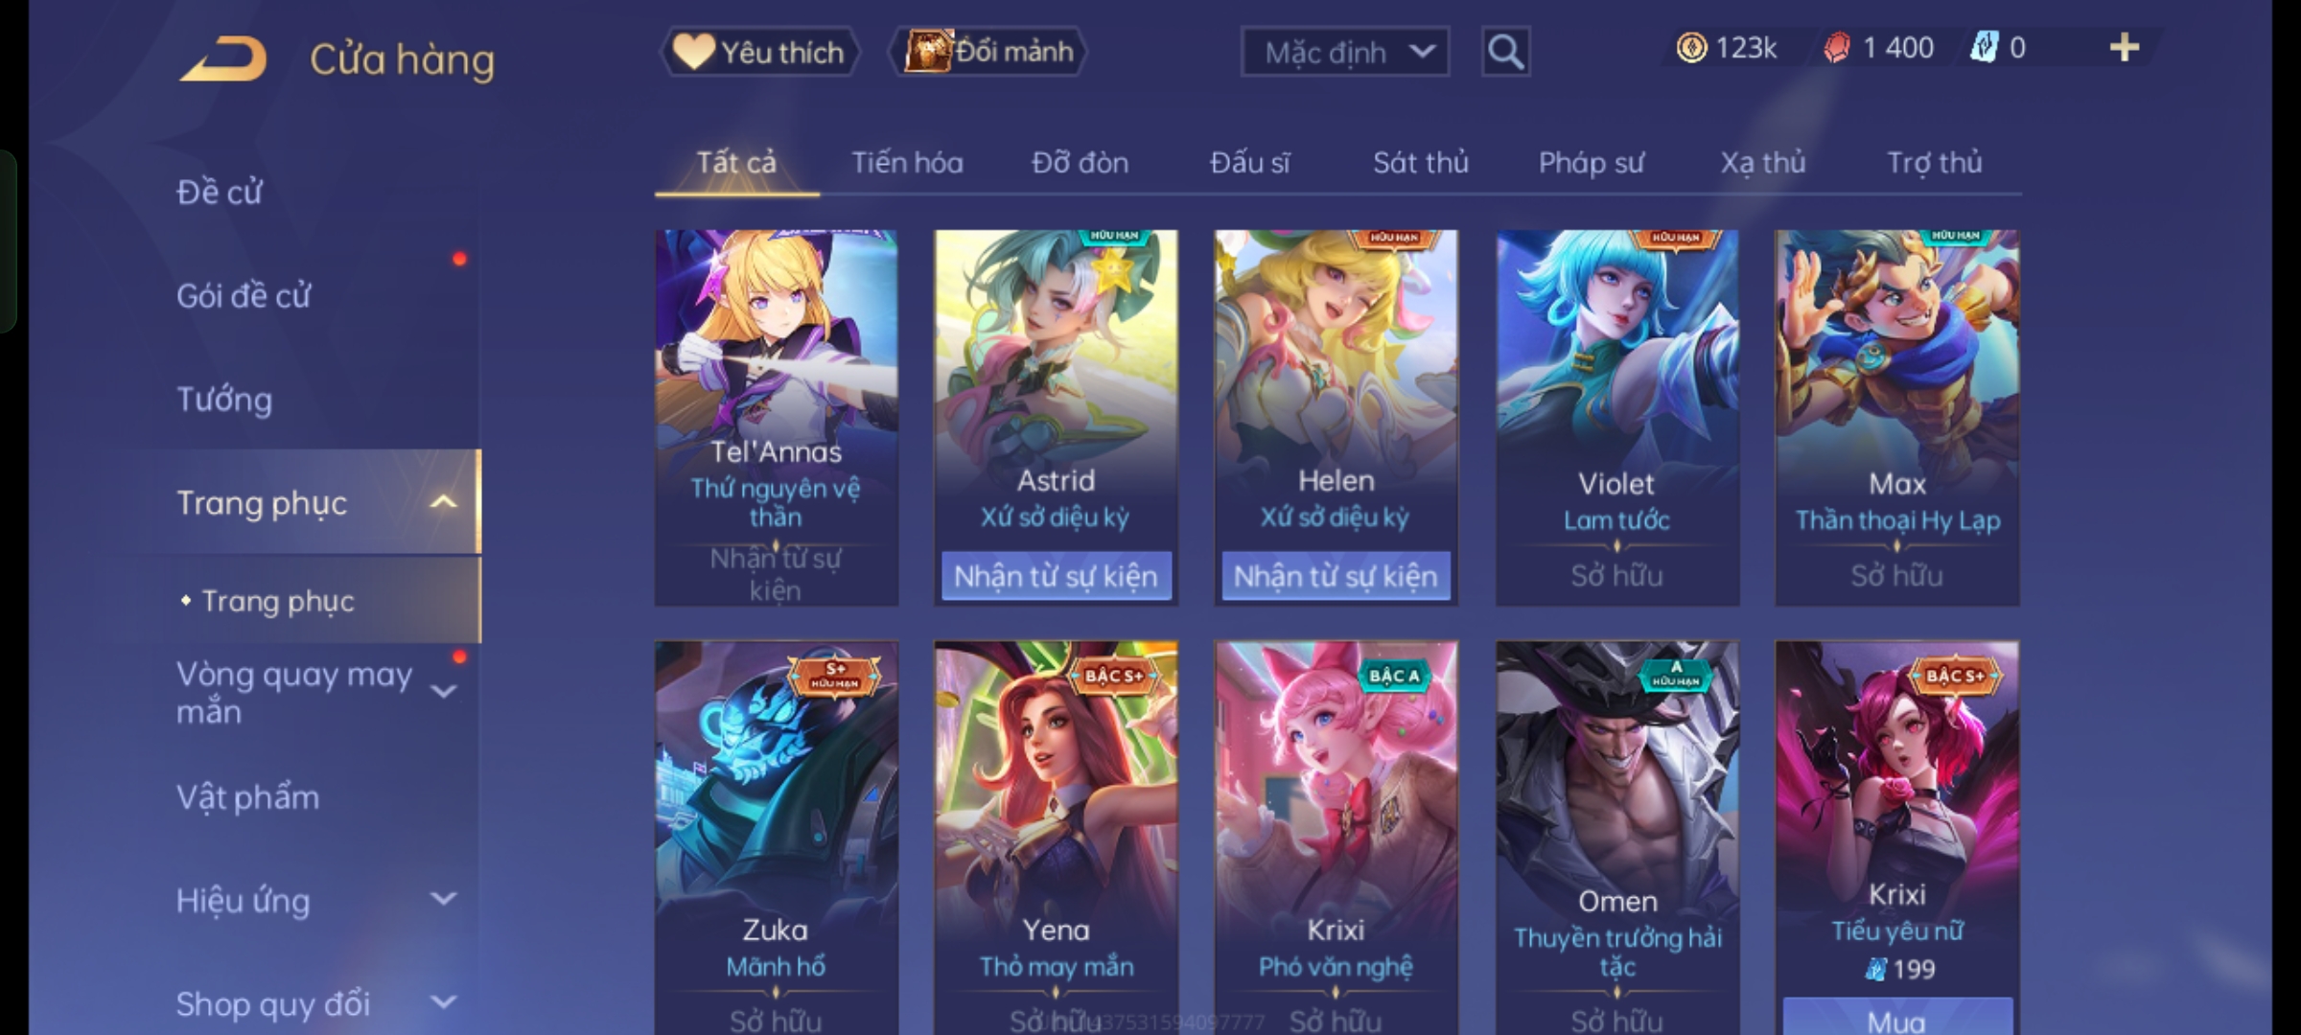Switch to the Tiến hóa tab
The height and width of the screenshot is (1035, 2301).
point(907,163)
